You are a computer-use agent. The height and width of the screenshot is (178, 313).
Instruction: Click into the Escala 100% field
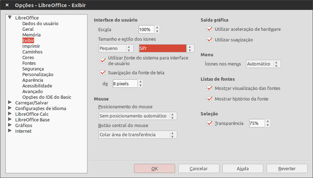146,29
